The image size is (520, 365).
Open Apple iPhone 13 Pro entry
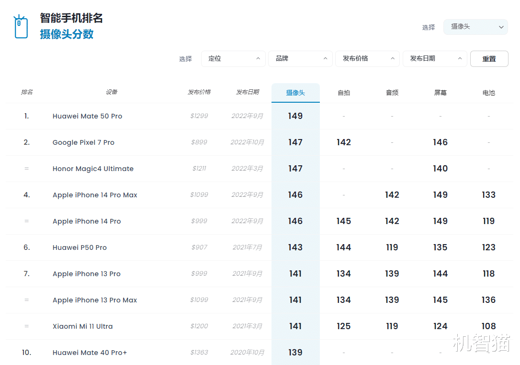(x=87, y=274)
